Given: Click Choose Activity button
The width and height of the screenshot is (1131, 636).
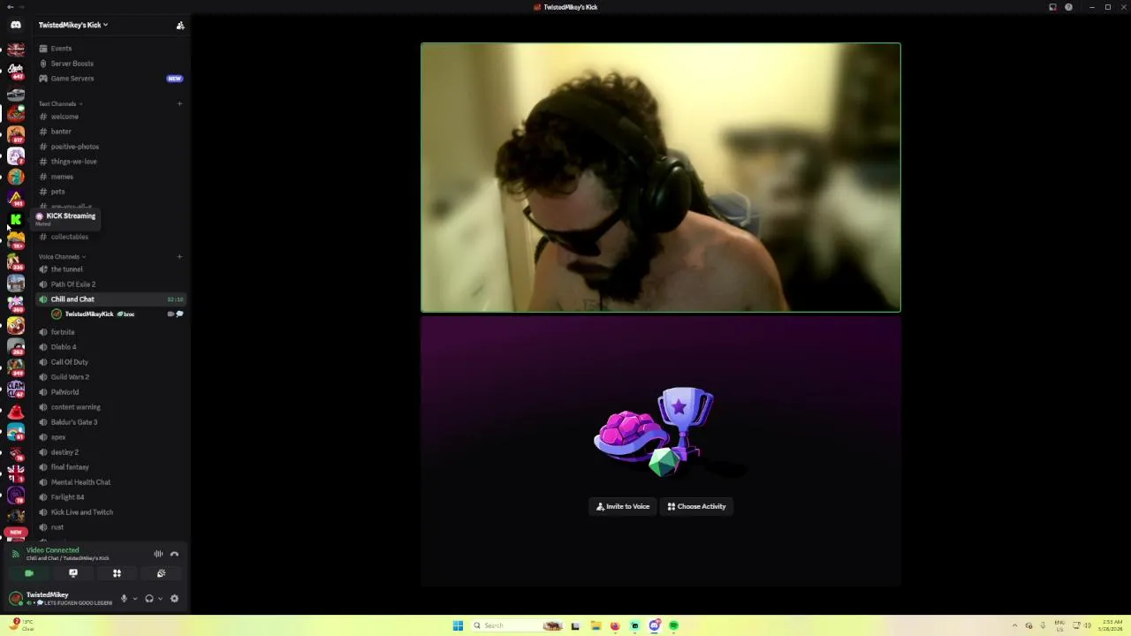Looking at the screenshot, I should point(696,506).
